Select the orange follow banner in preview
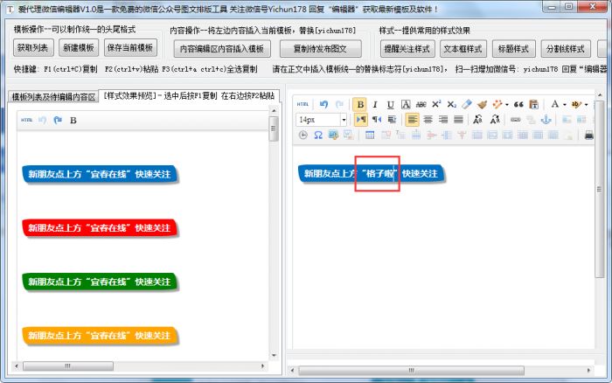 click(100, 336)
